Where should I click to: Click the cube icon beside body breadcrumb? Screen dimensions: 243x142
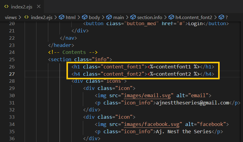[85, 17]
